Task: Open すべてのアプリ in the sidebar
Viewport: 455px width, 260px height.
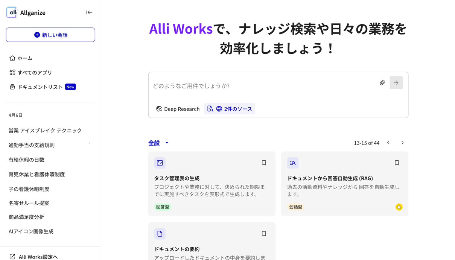Action: 30,72
